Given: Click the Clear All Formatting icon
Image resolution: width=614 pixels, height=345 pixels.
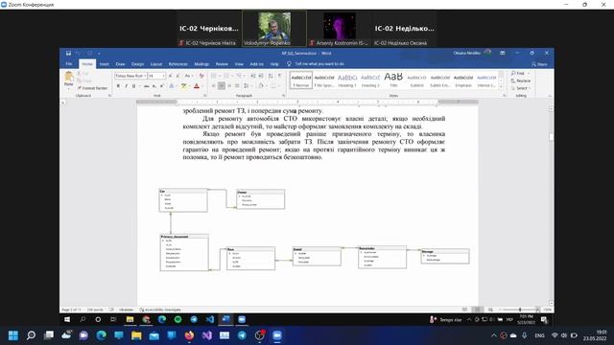Looking at the screenshot, I should [201, 76].
